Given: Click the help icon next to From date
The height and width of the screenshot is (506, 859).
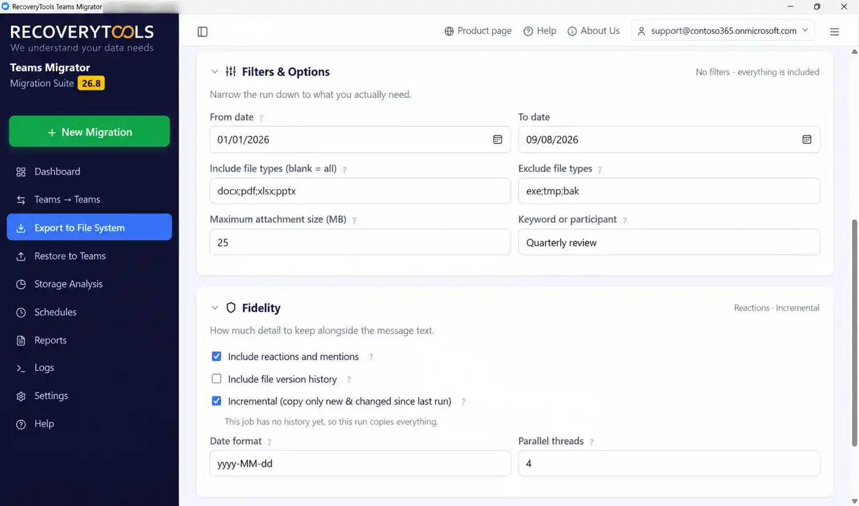Looking at the screenshot, I should tap(261, 118).
